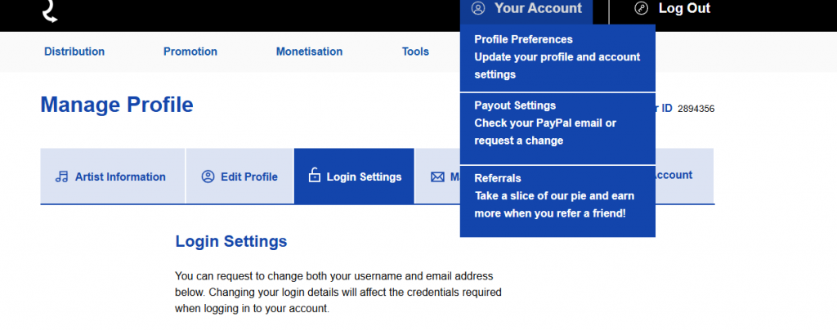Click the envelope icon tab
Viewport: 837px width, 331px height.
coord(437,177)
